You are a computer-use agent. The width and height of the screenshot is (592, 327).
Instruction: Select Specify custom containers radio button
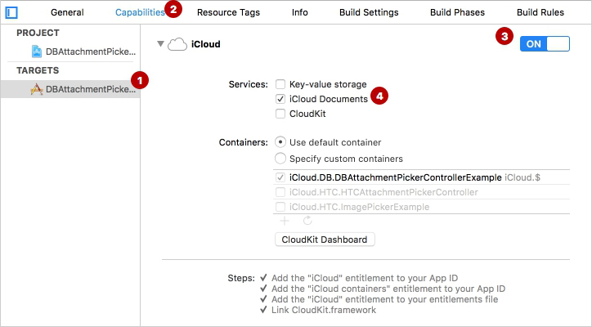coord(280,159)
